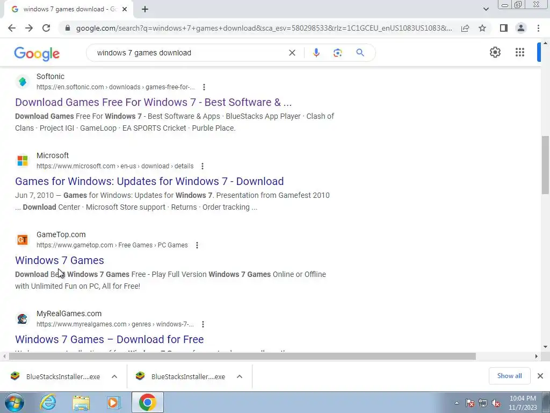Click the Microsoft site favicon
The height and width of the screenshot is (413, 550).
coord(23,160)
